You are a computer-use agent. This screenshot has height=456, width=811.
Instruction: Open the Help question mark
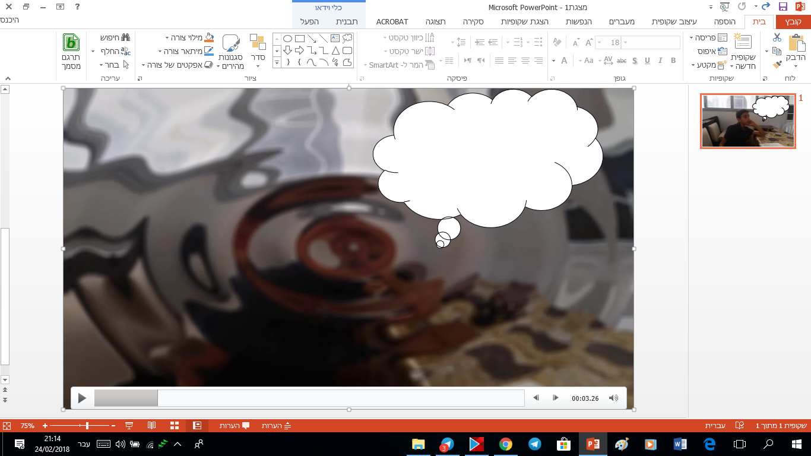point(78,7)
